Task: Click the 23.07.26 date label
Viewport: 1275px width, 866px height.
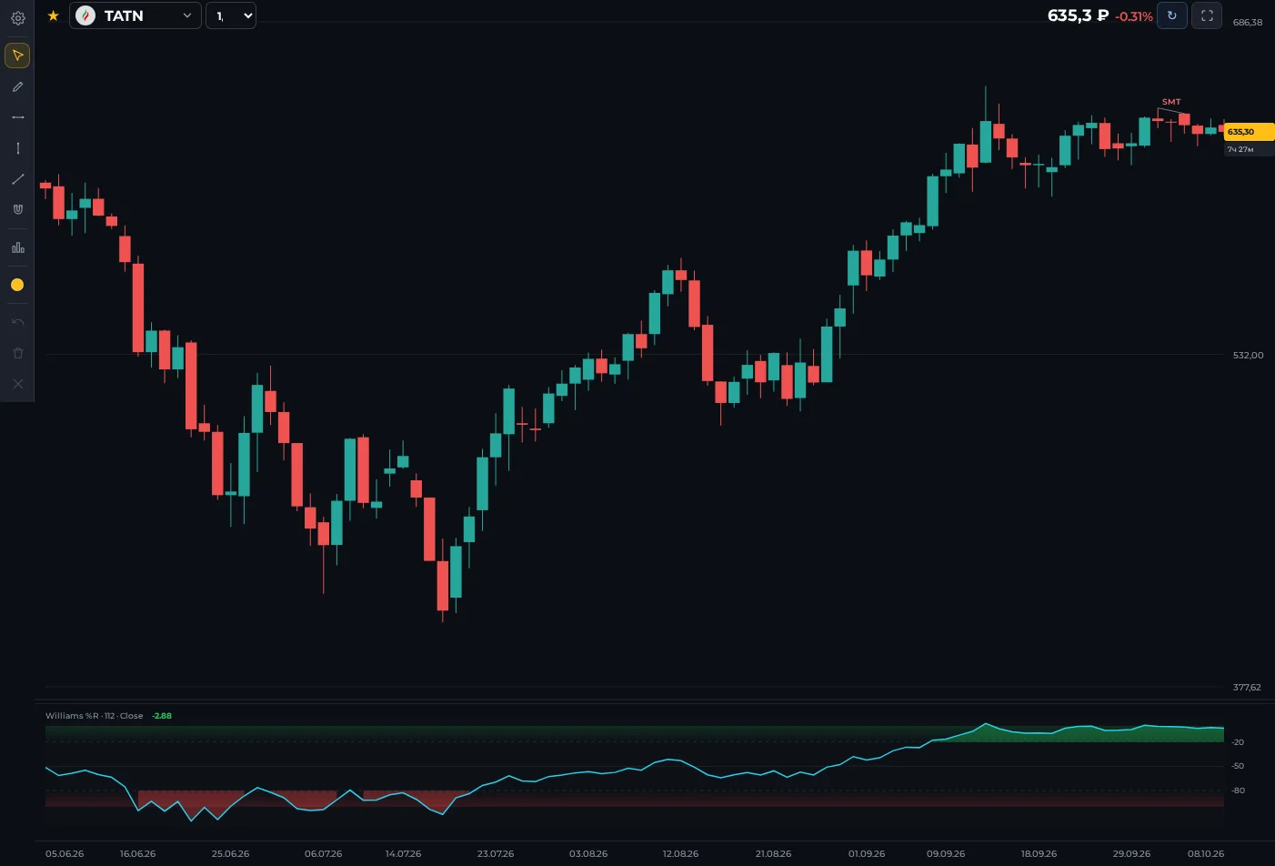Action: point(496,854)
